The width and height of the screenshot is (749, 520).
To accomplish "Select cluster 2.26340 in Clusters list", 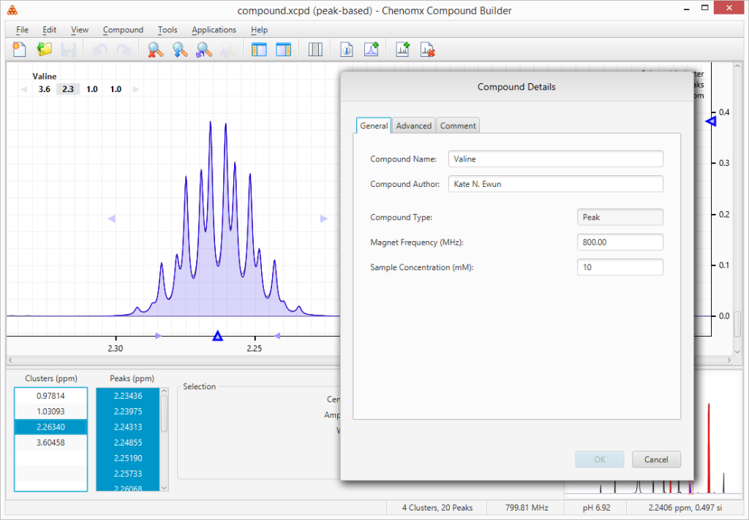I will click(x=50, y=427).
